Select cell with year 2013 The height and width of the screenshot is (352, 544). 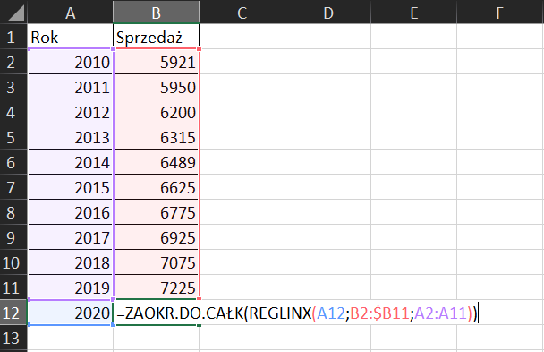pos(71,137)
